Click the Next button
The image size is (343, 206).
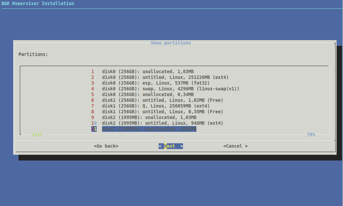(x=171, y=146)
